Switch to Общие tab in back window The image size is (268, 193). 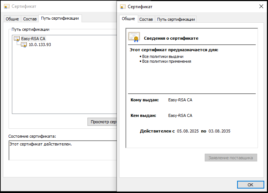pyautogui.click(x=12, y=19)
